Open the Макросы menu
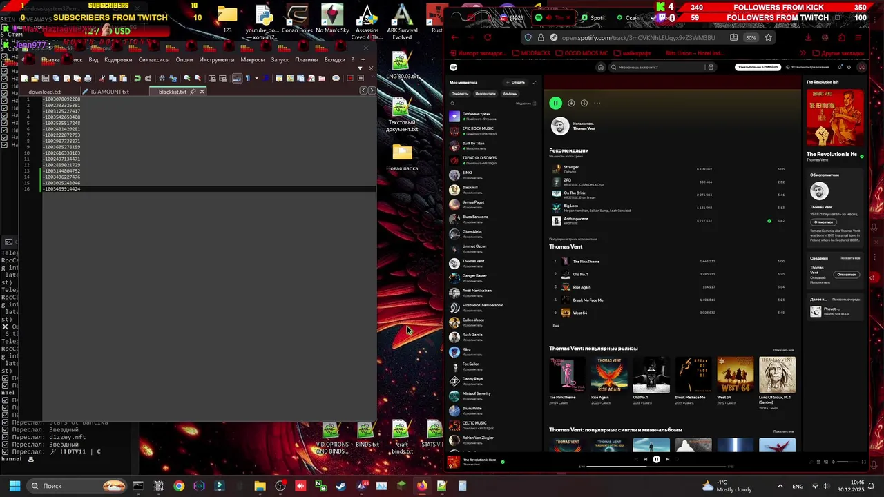This screenshot has width=884, height=497. [x=253, y=60]
